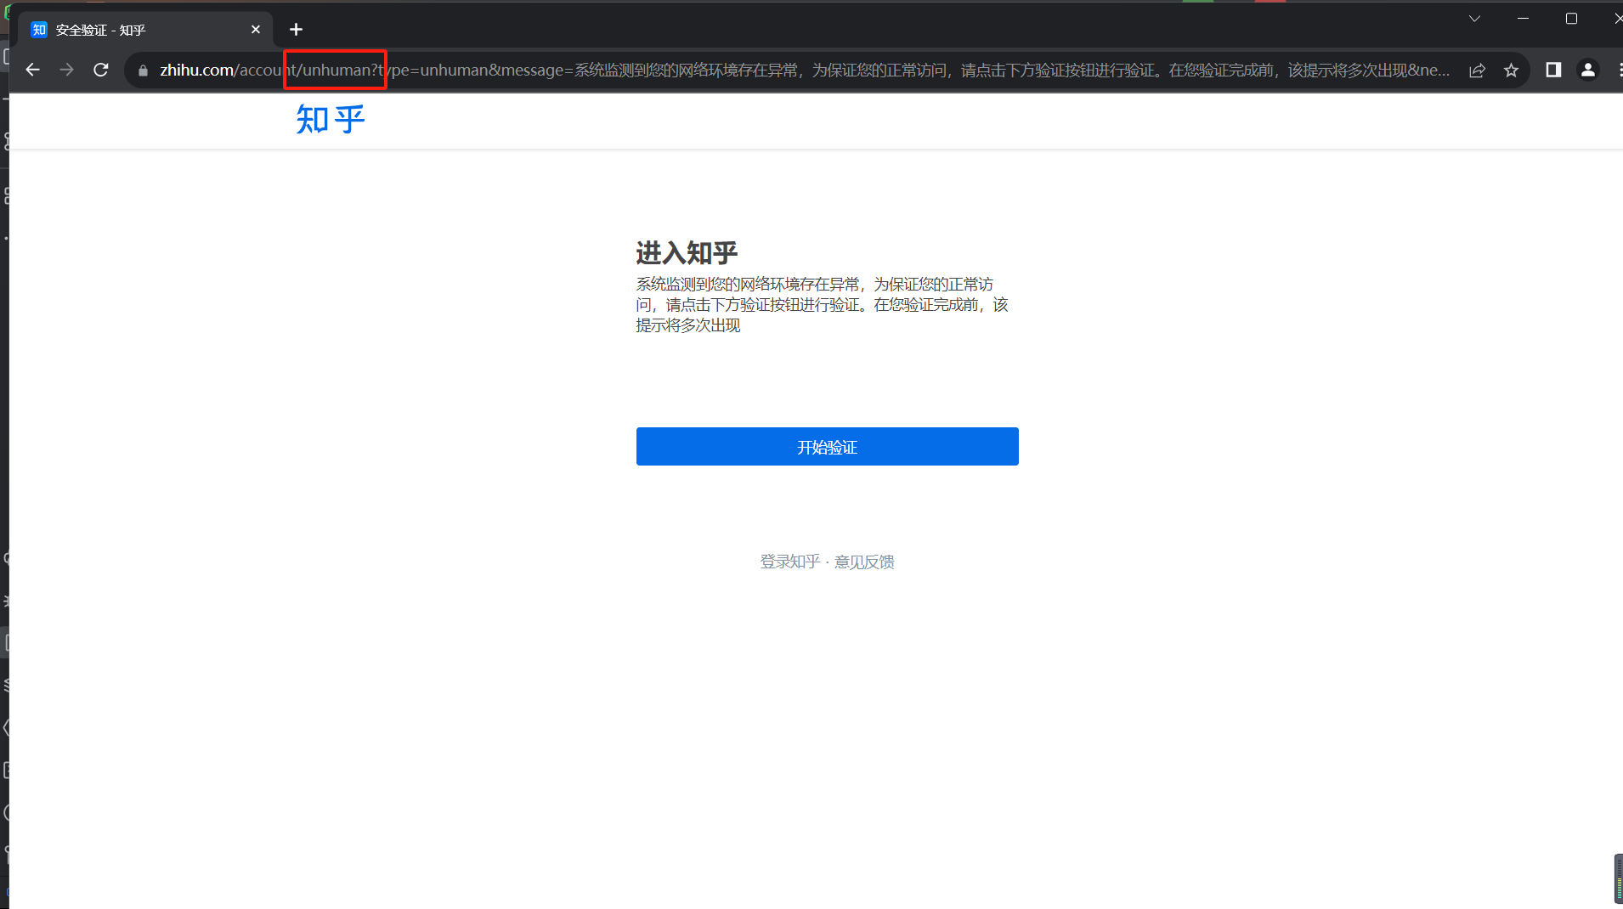Minimize the browser window
Image resolution: width=1623 pixels, height=909 pixels.
(x=1523, y=19)
